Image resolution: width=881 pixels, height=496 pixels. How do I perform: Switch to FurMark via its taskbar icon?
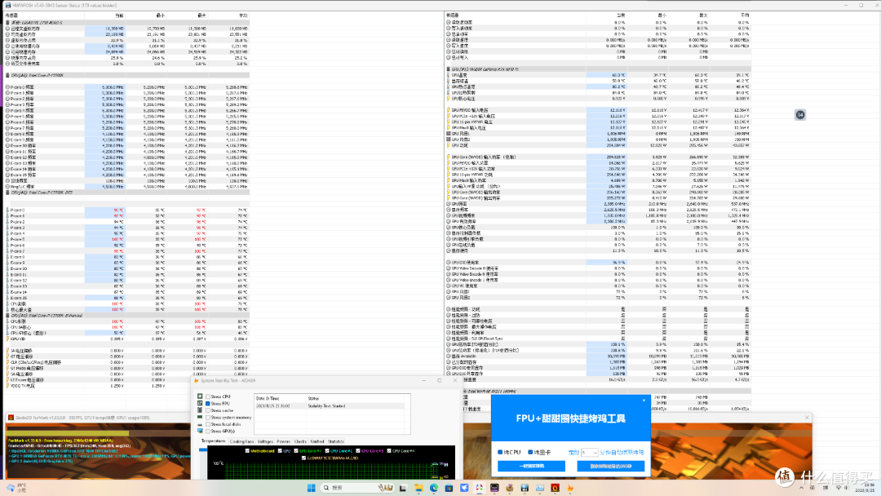[556, 488]
